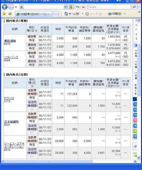This screenshot has width=142, height=170.
Task: Expand the Home button dropdown arrow
Action: point(83,14)
